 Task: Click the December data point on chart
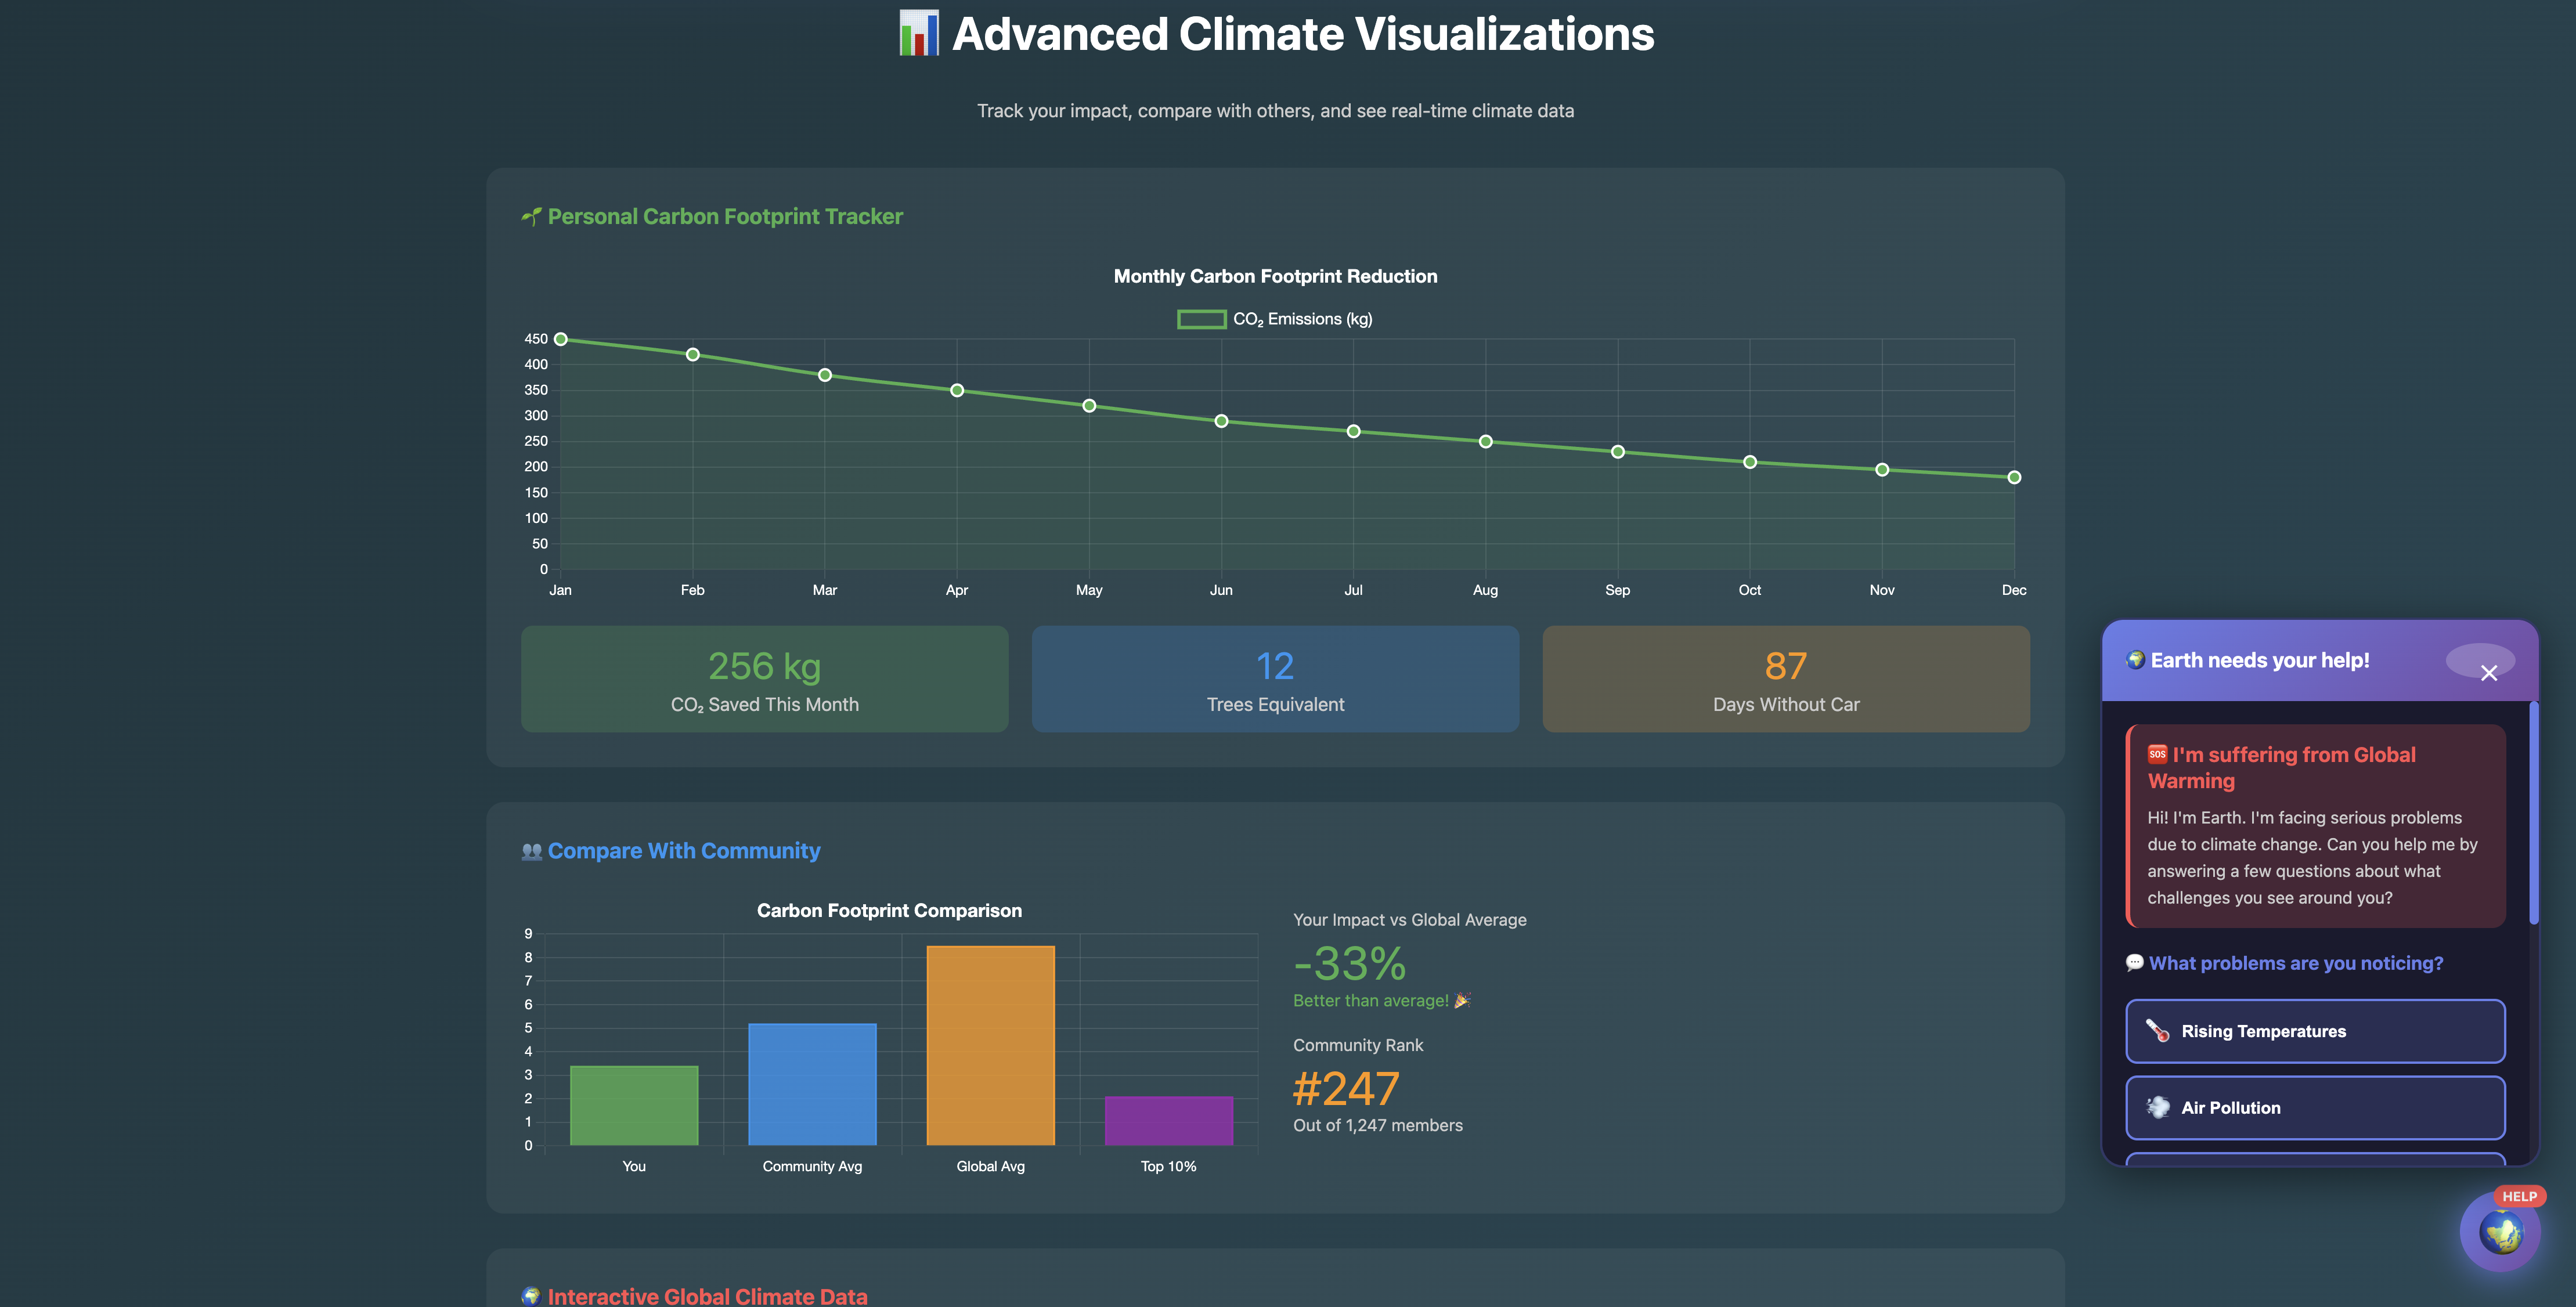click(x=2014, y=477)
